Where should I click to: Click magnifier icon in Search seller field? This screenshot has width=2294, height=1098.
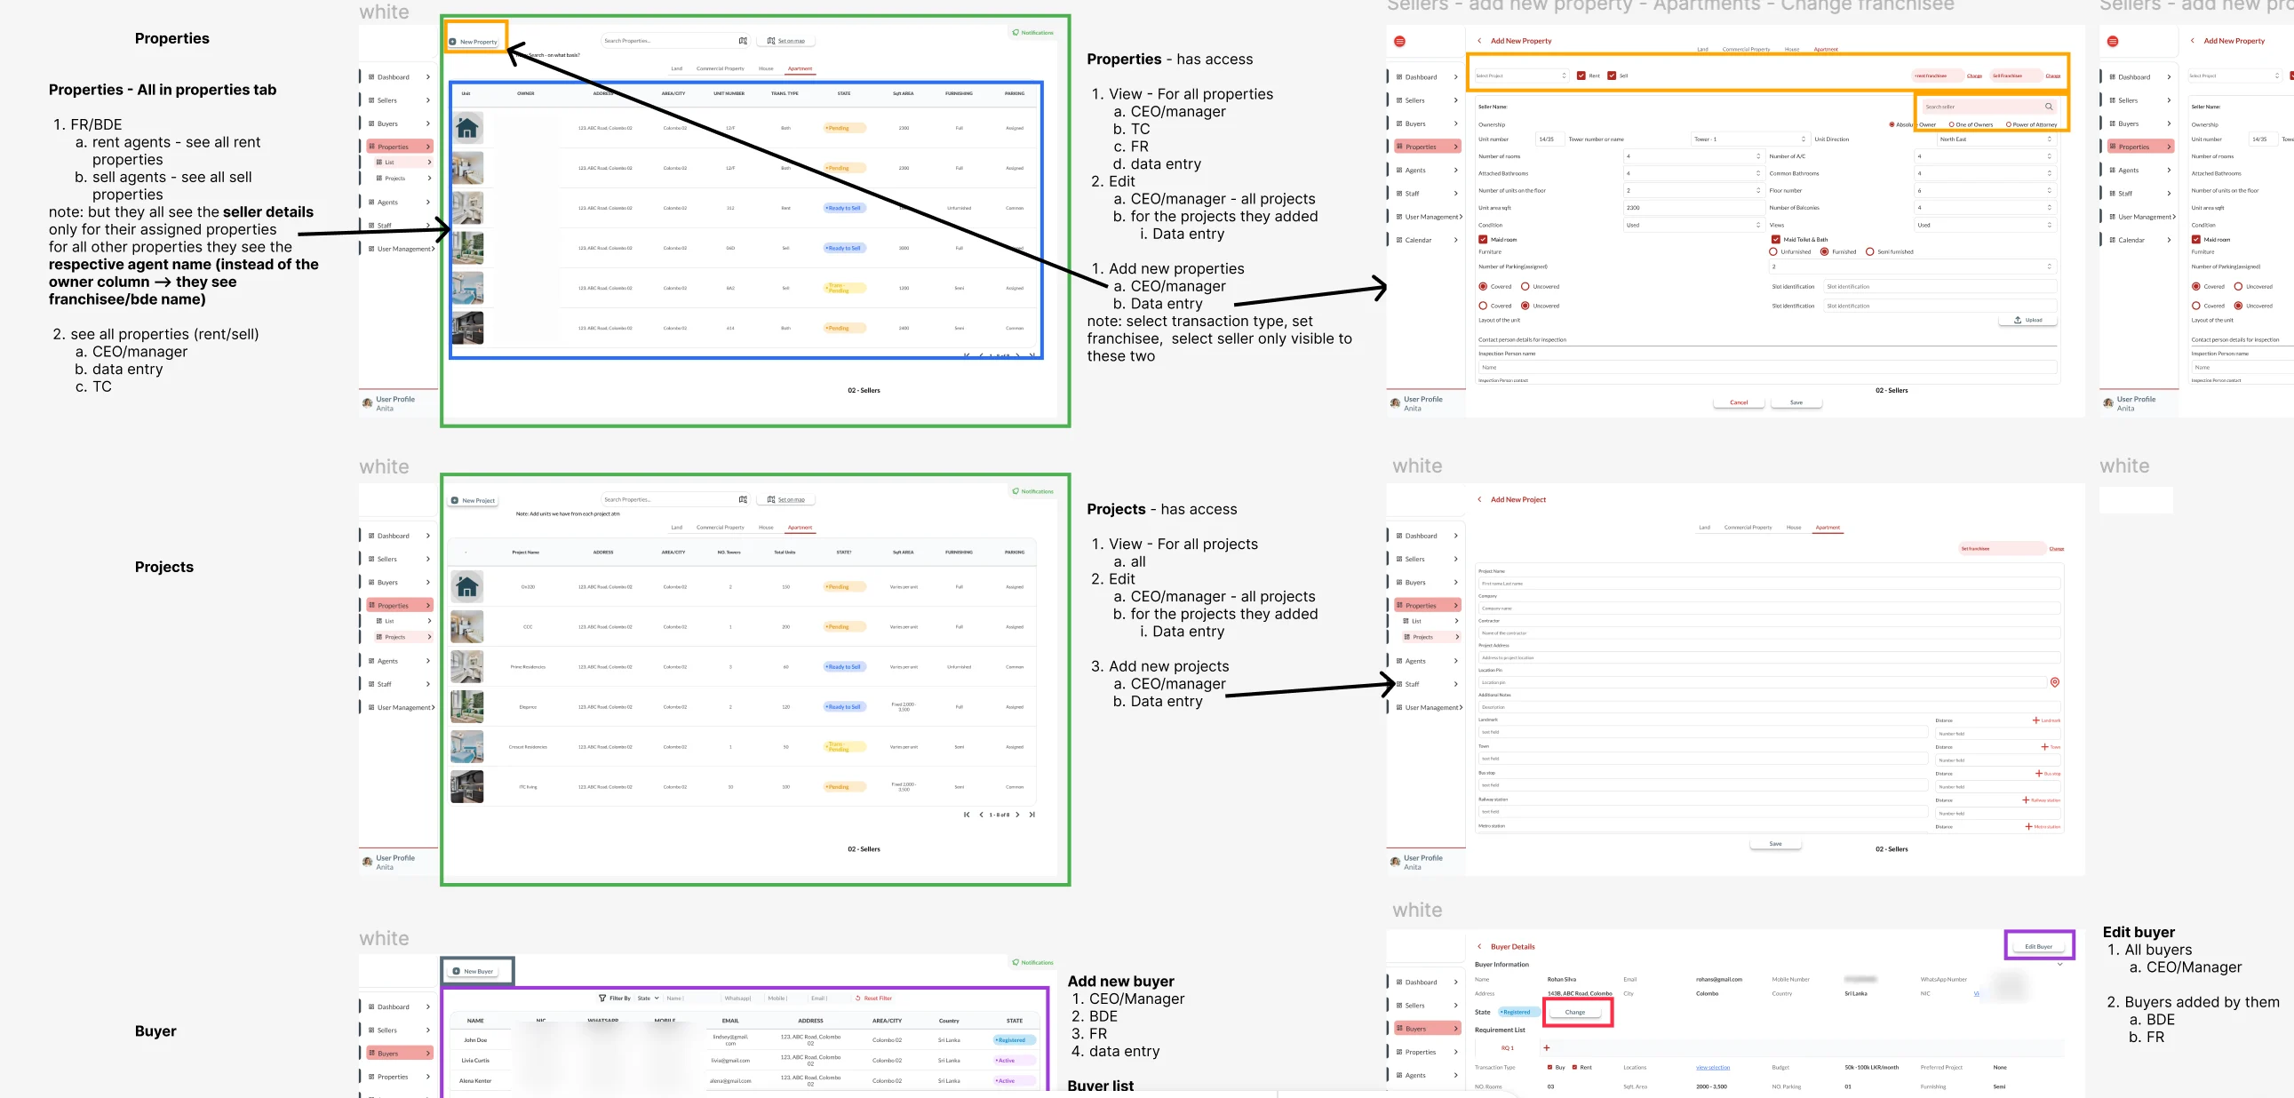coord(2049,107)
